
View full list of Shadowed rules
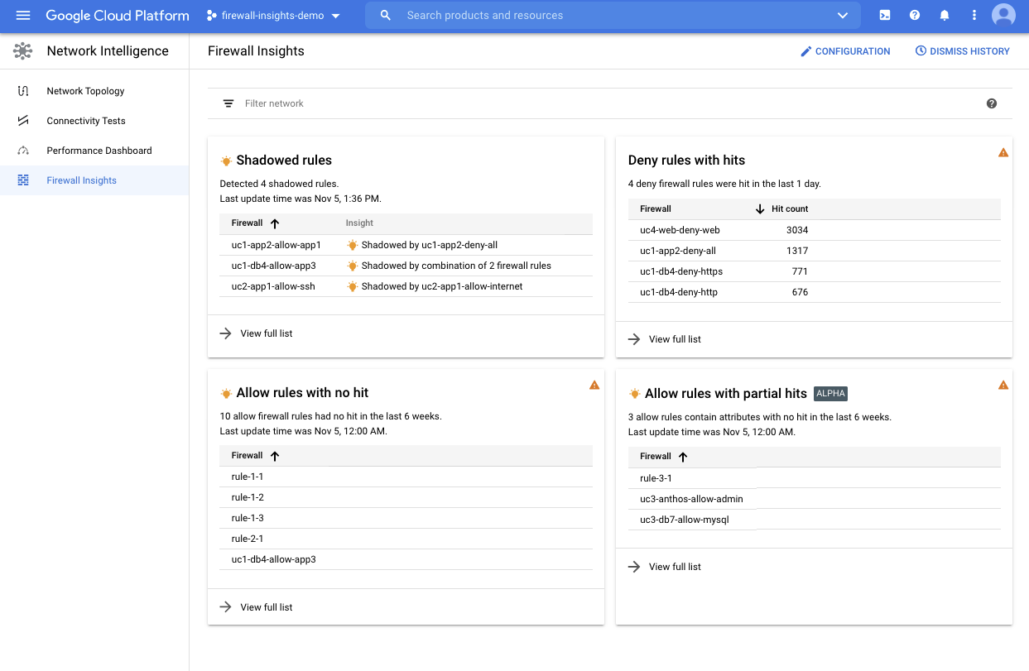(256, 333)
